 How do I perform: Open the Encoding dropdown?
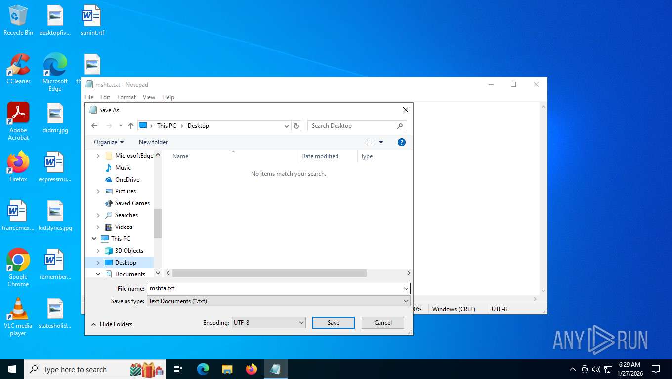(x=268, y=323)
